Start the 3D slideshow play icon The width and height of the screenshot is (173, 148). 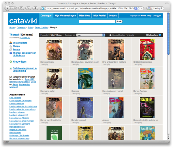[160, 35]
